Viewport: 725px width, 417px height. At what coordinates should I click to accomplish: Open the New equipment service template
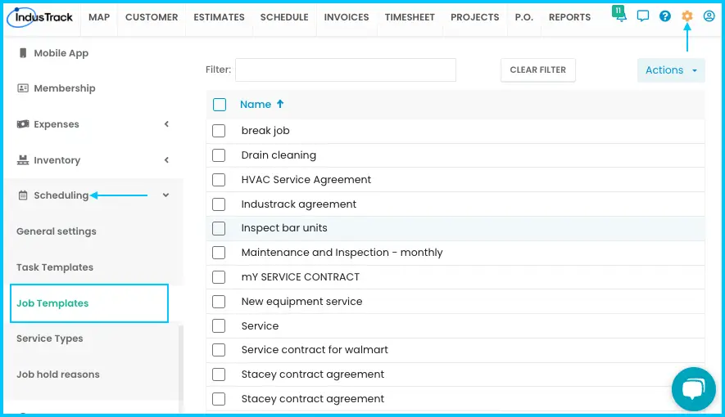302,301
